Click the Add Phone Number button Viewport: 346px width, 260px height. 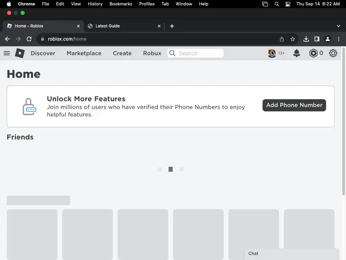click(x=294, y=105)
